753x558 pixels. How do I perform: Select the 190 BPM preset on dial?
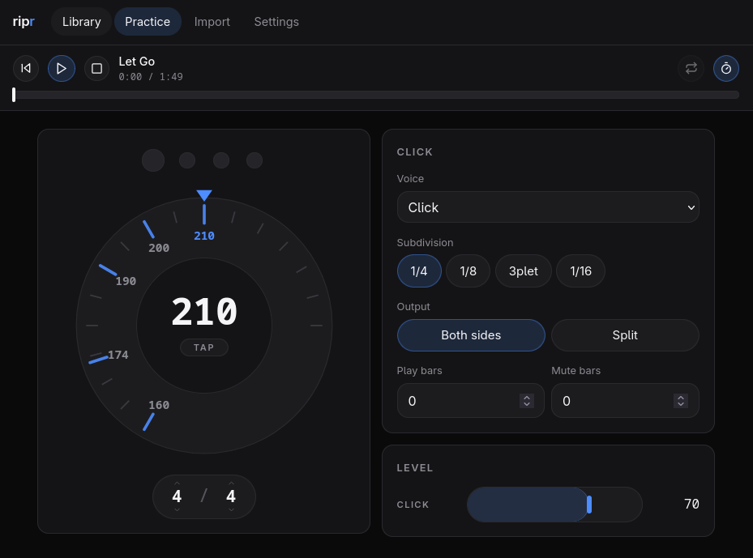point(126,281)
